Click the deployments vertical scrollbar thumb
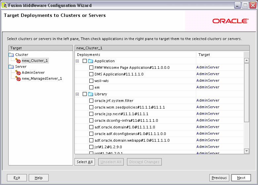Viewport: 258px width, 185px height. 246,93
